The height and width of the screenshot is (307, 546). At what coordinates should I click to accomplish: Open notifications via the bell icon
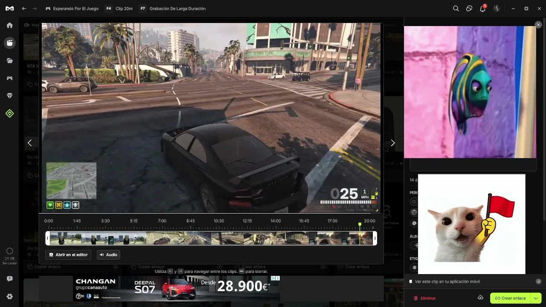click(483, 8)
